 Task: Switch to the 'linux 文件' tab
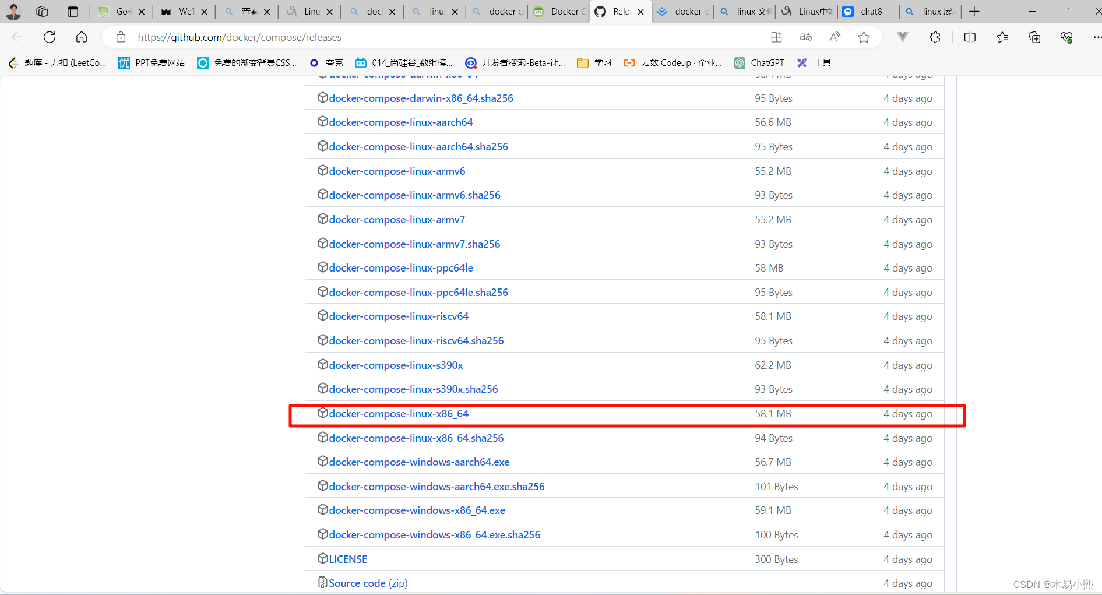pos(745,11)
